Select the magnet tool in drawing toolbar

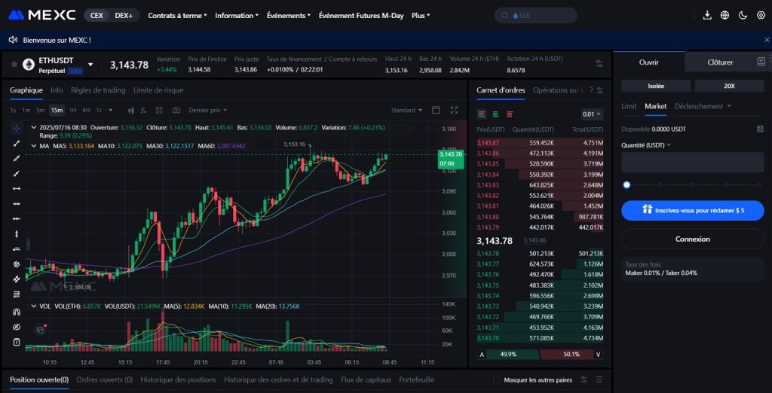click(16, 312)
